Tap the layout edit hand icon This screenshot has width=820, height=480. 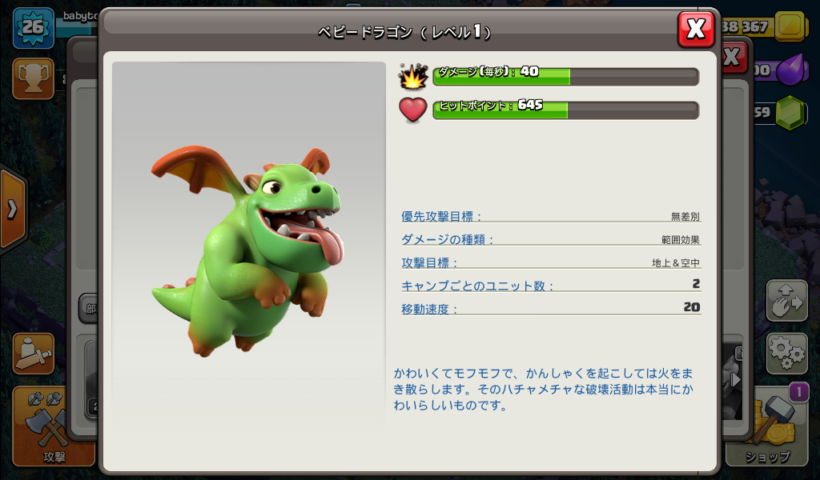[x=787, y=300]
